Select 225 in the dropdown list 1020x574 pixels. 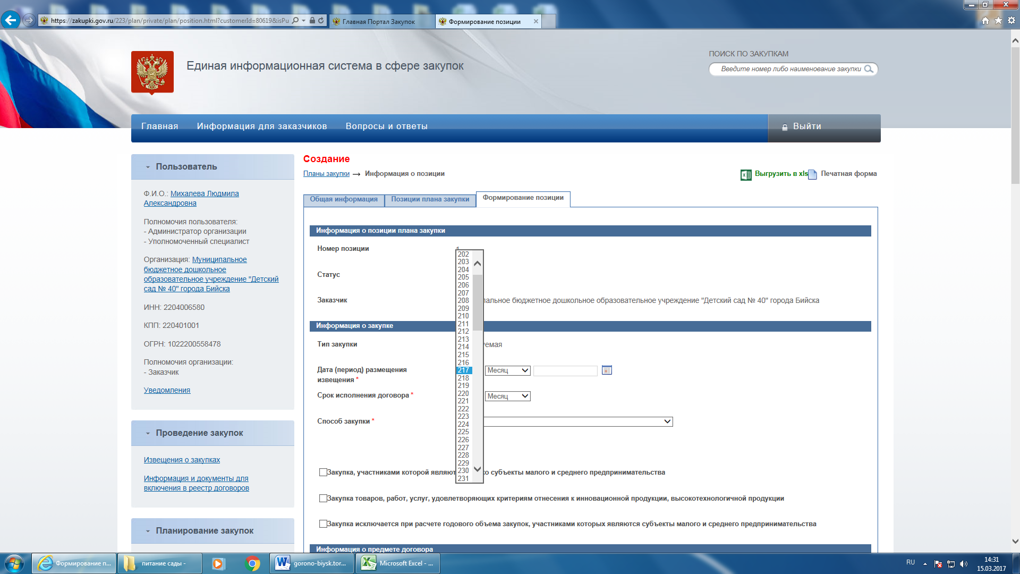coord(463,432)
